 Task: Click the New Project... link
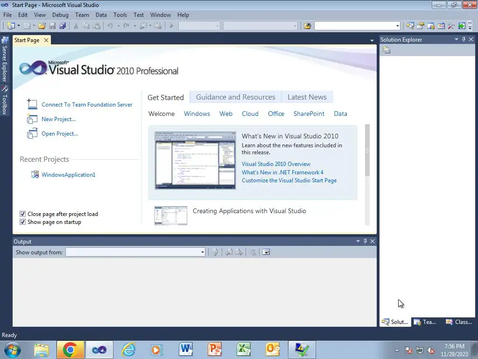pos(58,119)
